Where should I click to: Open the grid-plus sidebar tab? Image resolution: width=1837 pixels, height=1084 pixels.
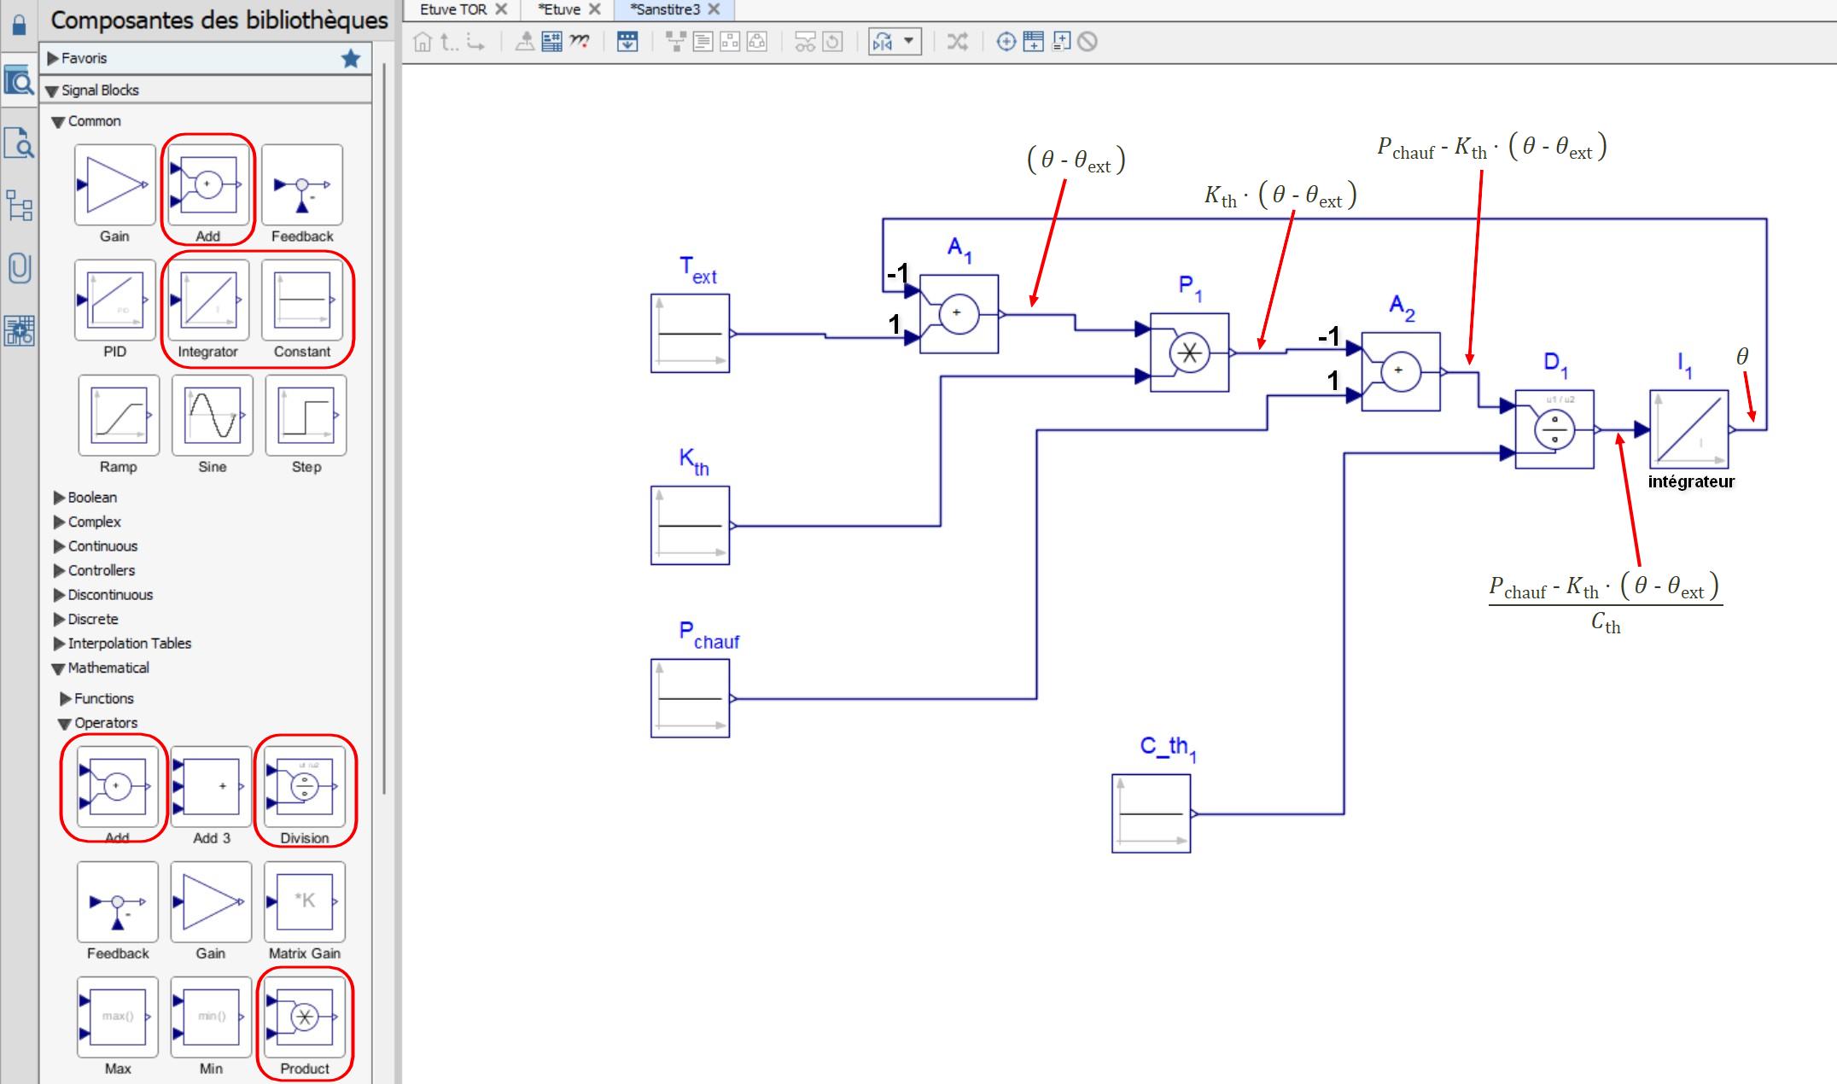coord(19,330)
